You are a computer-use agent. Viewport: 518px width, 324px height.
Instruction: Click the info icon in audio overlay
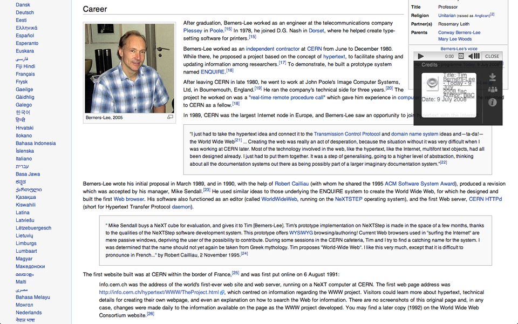click(492, 102)
